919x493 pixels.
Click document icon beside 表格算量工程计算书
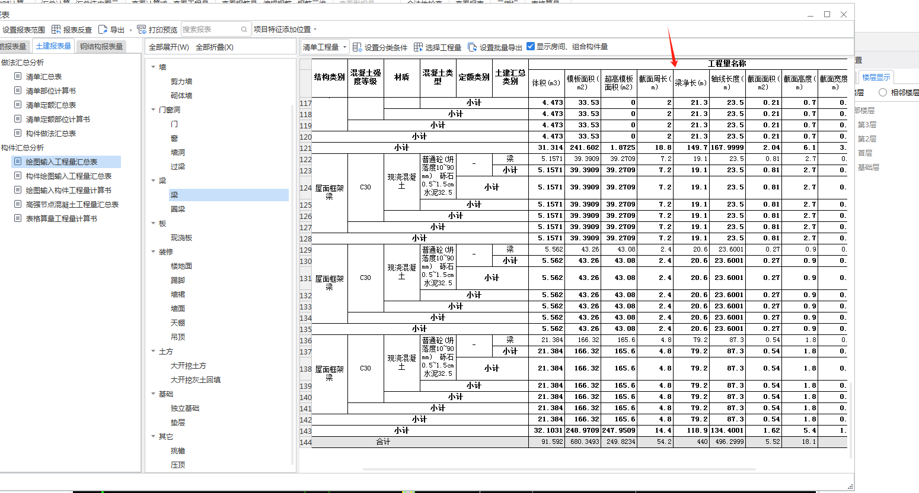18,218
